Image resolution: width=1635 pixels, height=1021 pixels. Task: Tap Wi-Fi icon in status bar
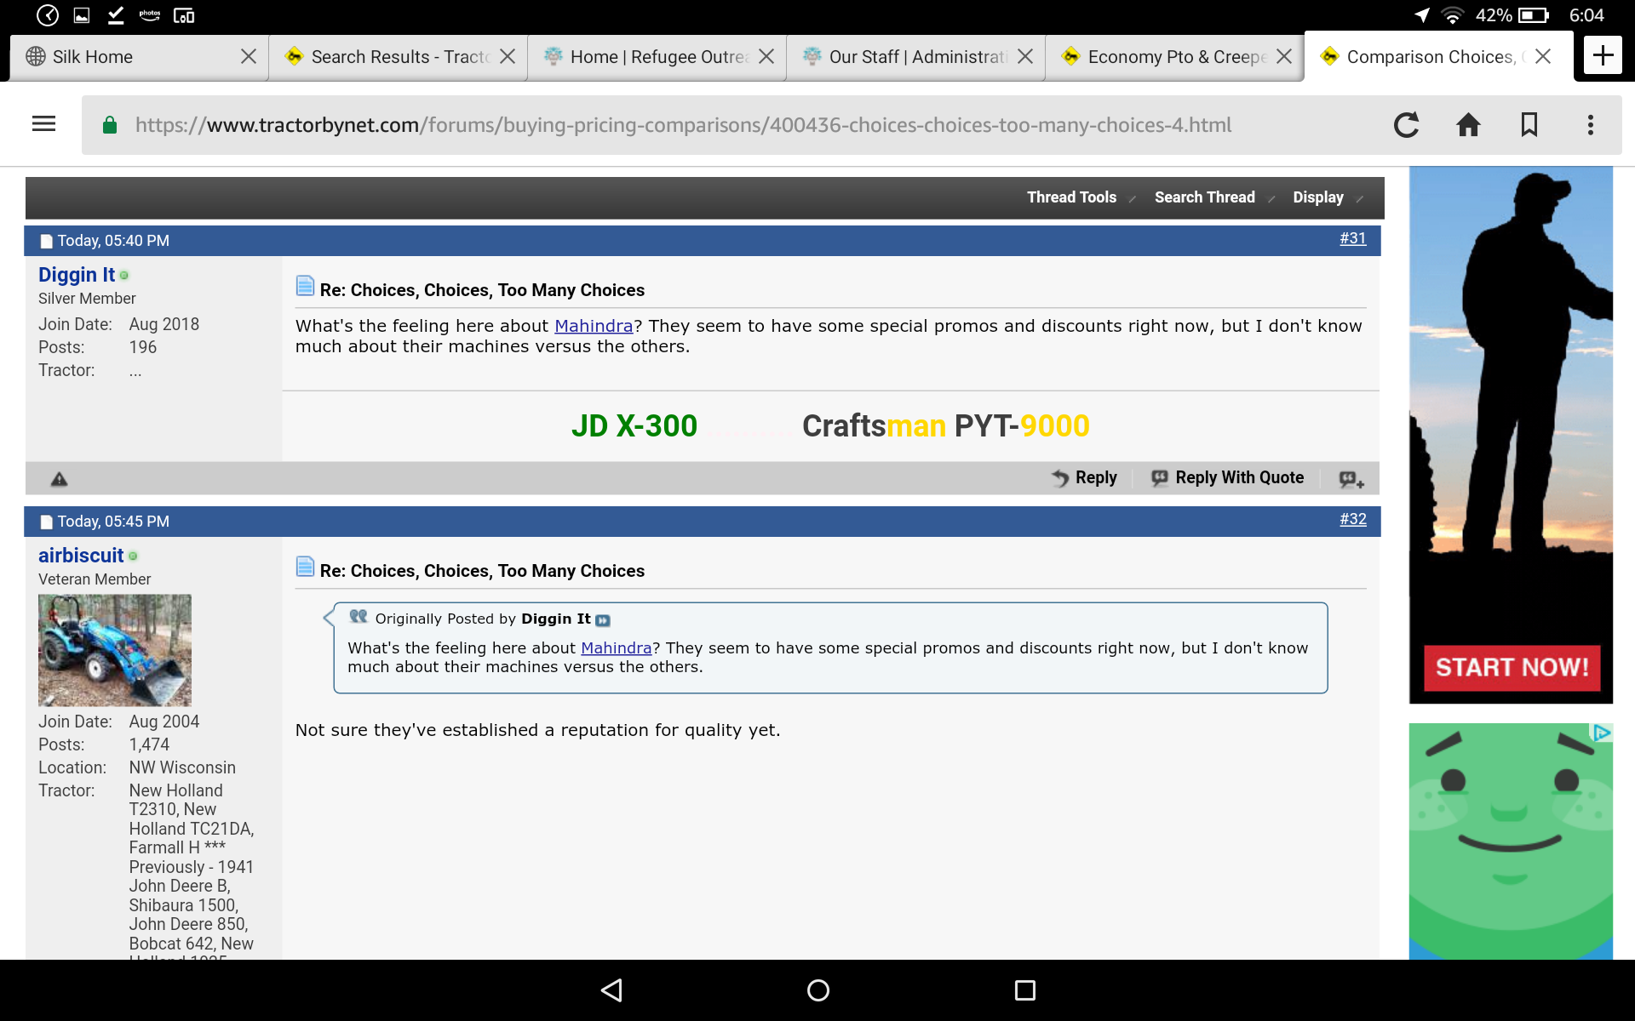click(x=1452, y=15)
